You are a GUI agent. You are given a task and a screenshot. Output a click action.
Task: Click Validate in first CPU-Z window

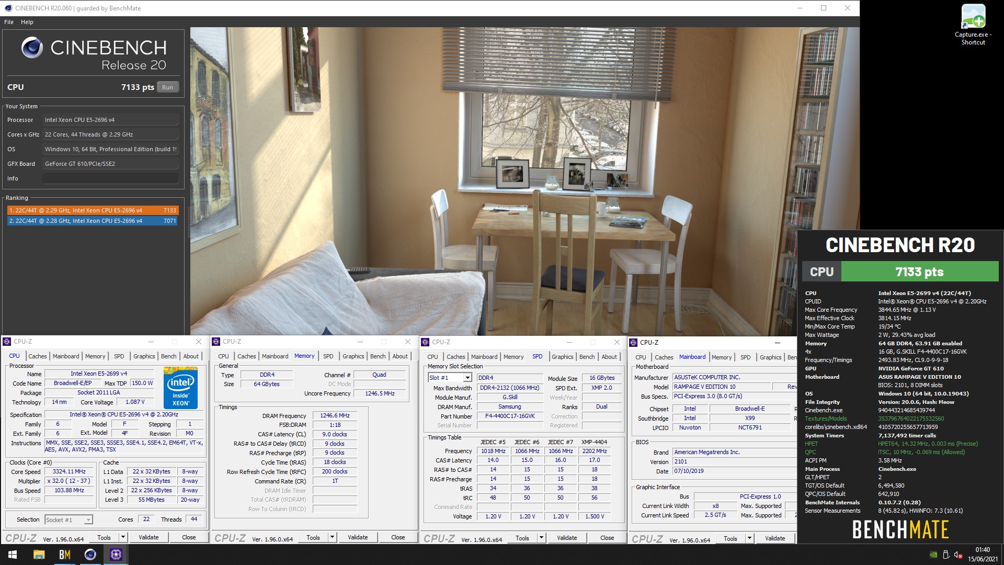click(149, 537)
